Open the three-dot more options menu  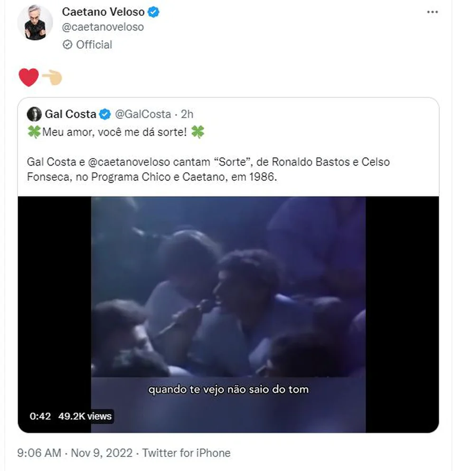click(x=432, y=12)
